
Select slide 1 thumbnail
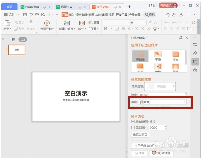click(x=17, y=50)
